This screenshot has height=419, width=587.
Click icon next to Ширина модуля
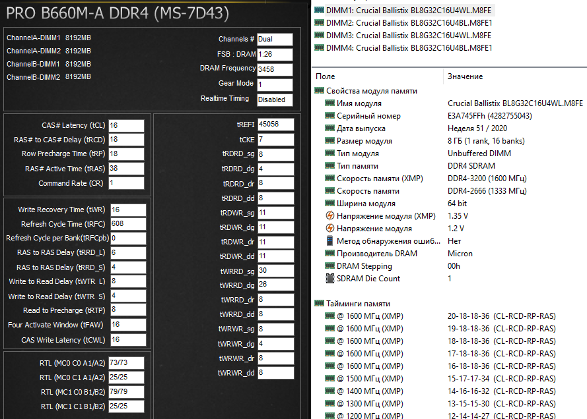click(329, 203)
